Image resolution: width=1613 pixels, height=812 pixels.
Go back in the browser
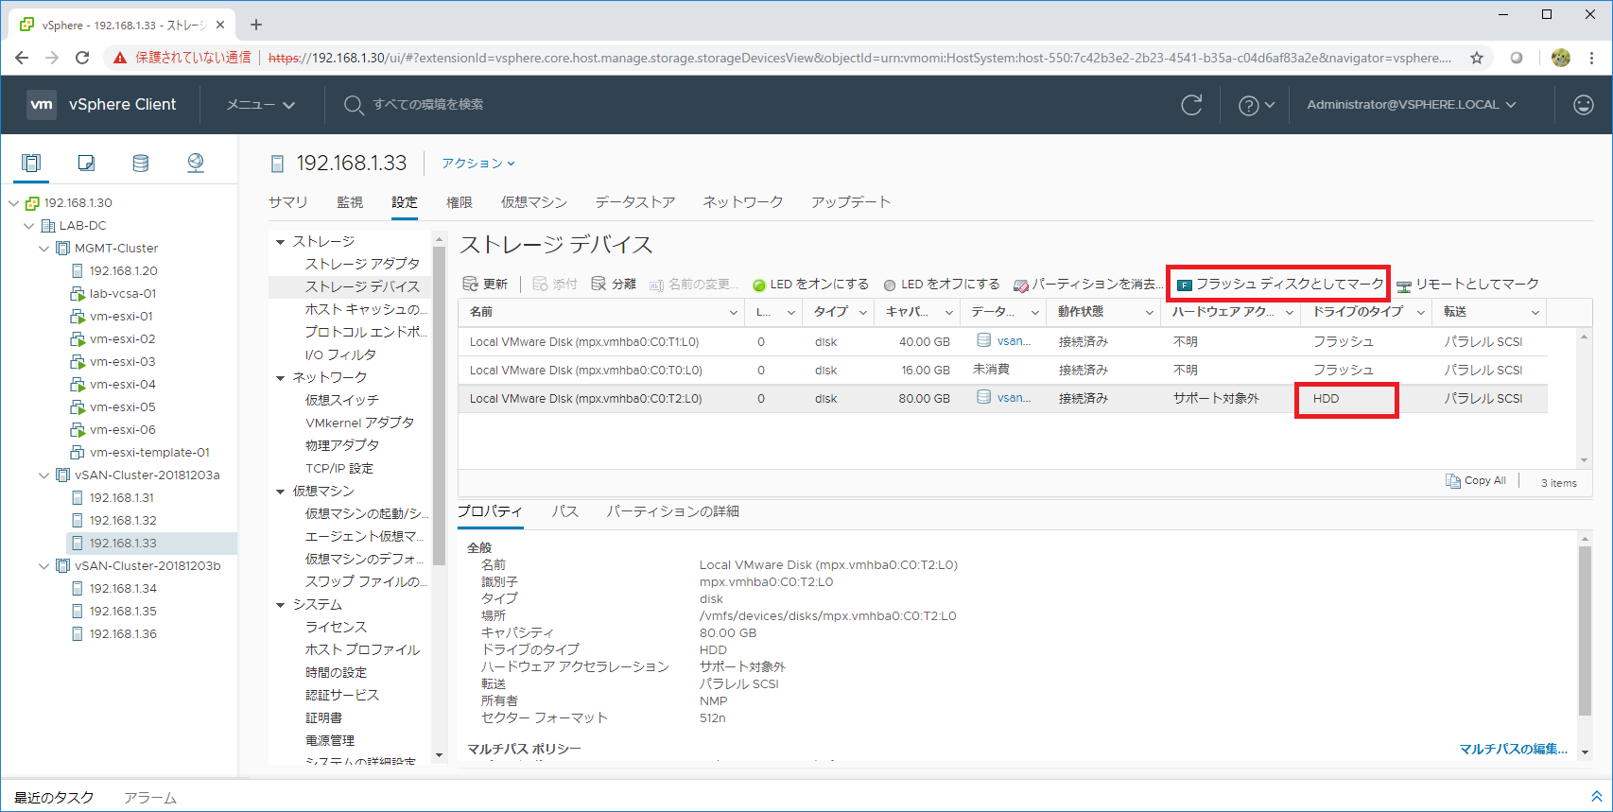(x=21, y=58)
